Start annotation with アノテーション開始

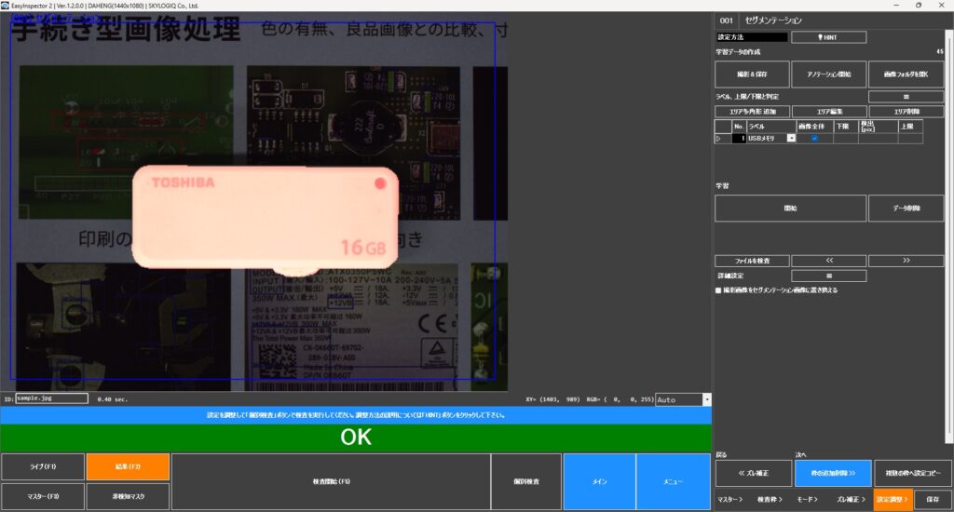828,74
